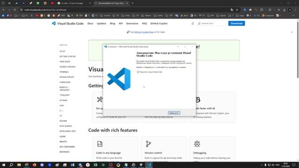Click the VS Code installer taskbar icon
299x168 pixels.
149,165
